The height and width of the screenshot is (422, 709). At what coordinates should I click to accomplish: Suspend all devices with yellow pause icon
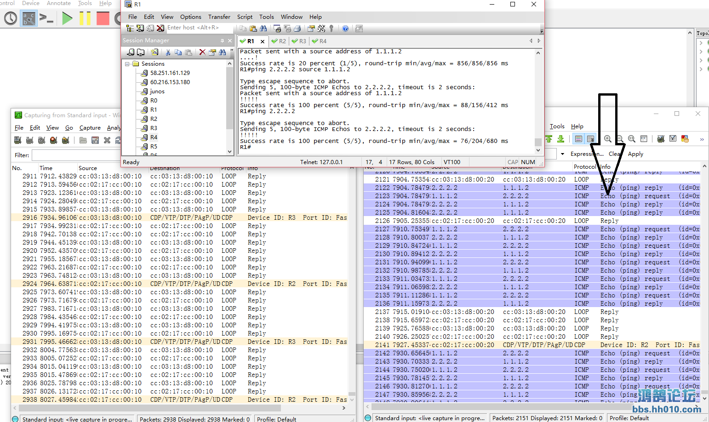pos(85,18)
